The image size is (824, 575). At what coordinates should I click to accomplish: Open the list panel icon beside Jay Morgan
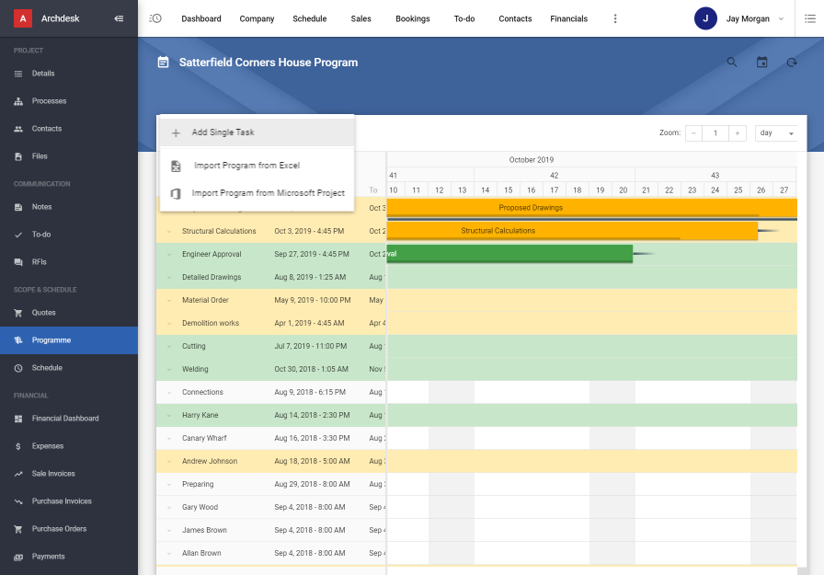point(810,18)
